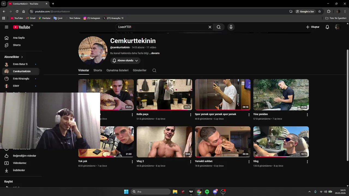Show hidden system tray icons
Viewport: 349px width, 196px height.
click(x=309, y=192)
